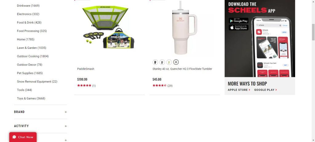Image resolution: width=315 pixels, height=142 pixels.
Task: Select the second Stanley tumbler color swatch
Action: (162, 62)
